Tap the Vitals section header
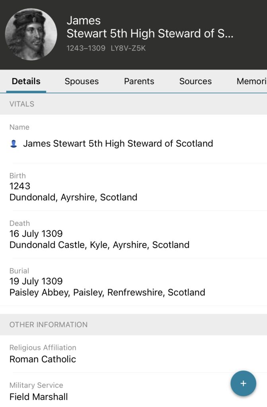 pos(22,104)
